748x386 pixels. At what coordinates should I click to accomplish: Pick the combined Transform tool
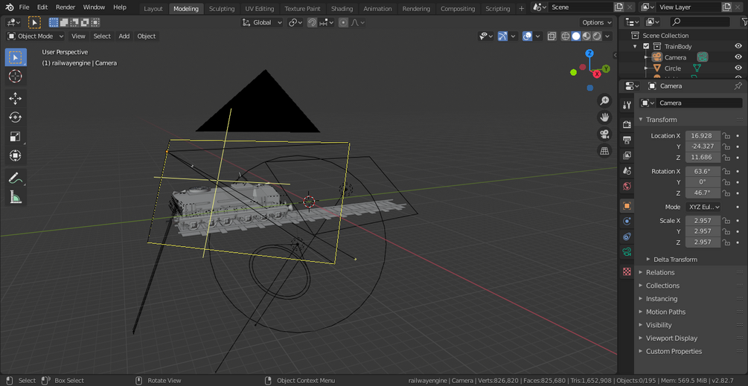pos(16,156)
